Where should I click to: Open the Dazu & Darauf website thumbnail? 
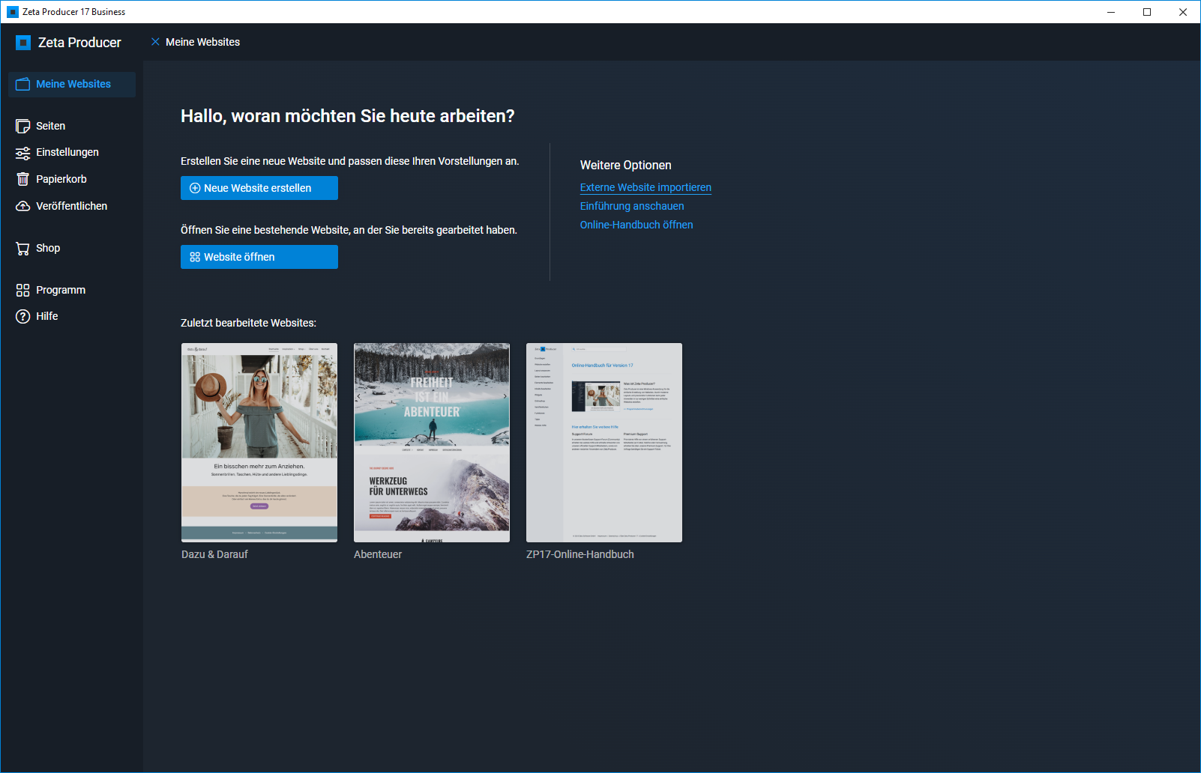(x=259, y=443)
